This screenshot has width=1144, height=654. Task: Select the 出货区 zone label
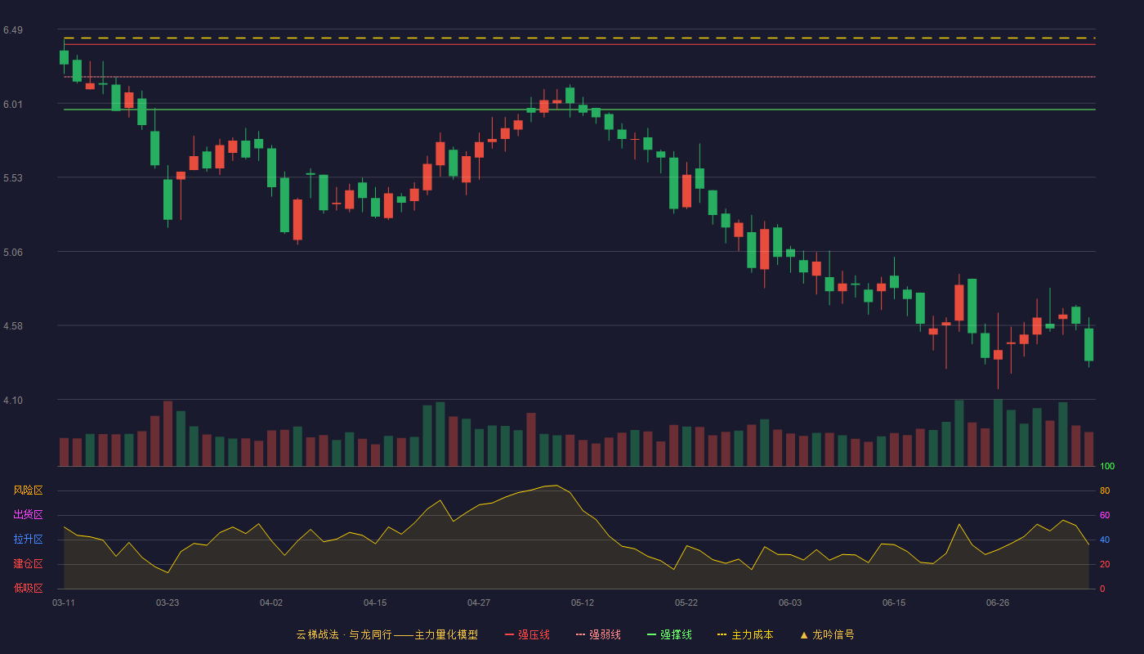29,515
